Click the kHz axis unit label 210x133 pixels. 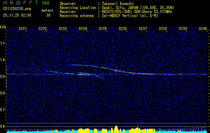coord(3,27)
